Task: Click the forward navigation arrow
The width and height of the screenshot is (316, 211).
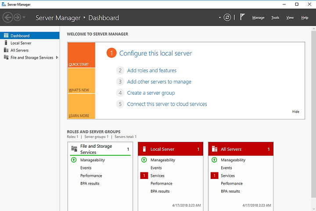Action: click(17, 18)
